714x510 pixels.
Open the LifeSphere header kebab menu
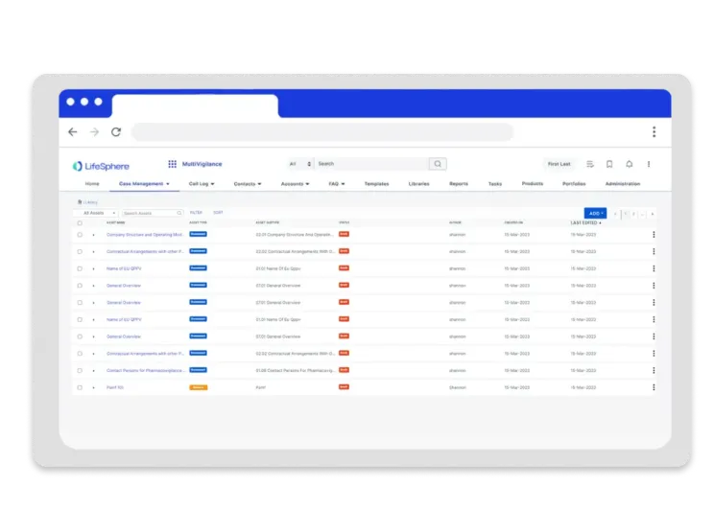649,164
